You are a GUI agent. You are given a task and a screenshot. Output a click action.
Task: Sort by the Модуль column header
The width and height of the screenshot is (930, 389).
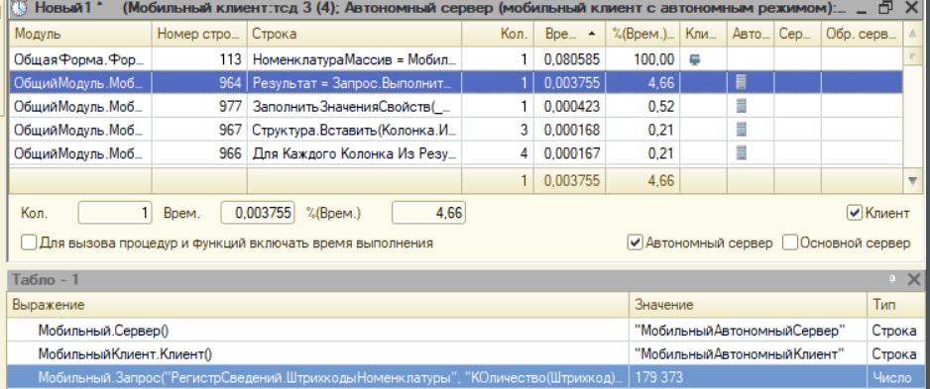pos(80,35)
